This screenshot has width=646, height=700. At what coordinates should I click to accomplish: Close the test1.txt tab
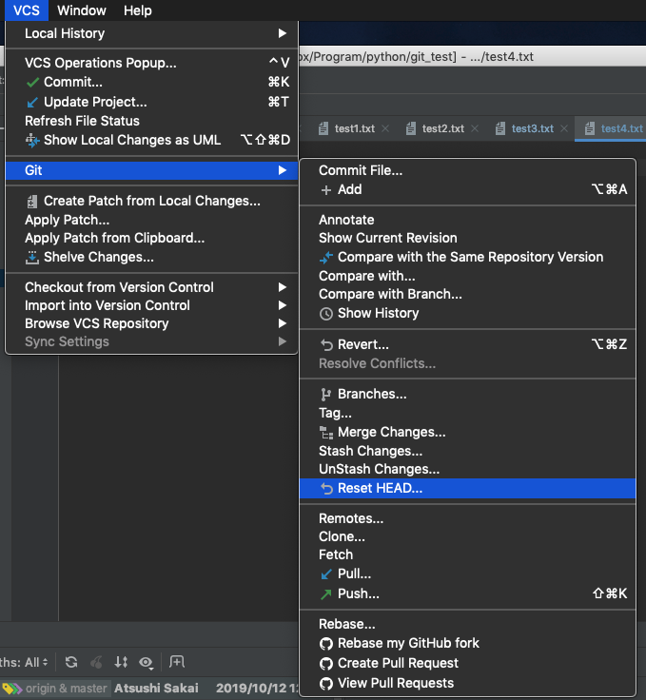click(x=385, y=128)
